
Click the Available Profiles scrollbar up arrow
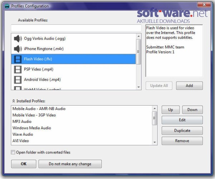[x=139, y=36]
